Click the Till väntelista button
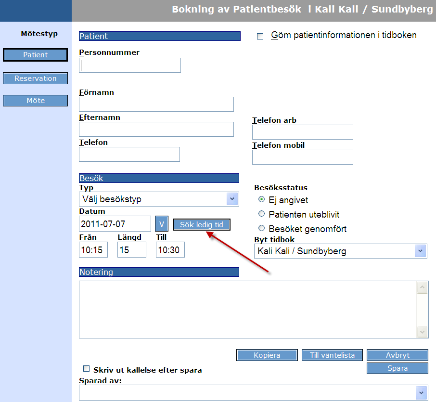 (332, 355)
